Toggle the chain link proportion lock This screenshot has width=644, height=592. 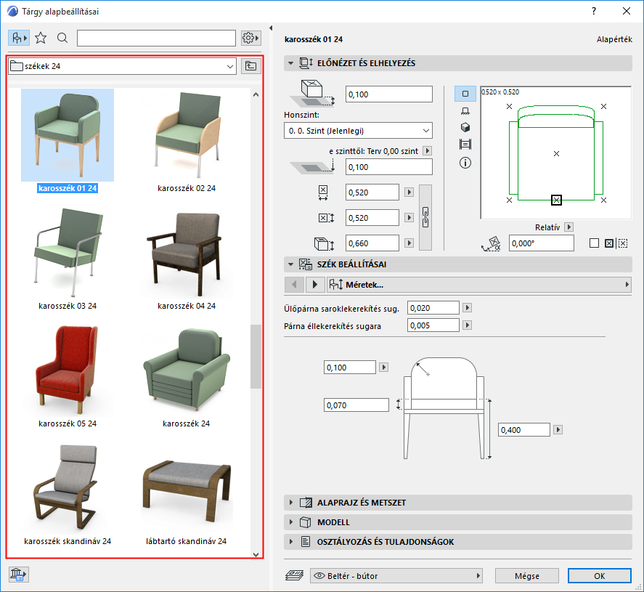click(425, 217)
